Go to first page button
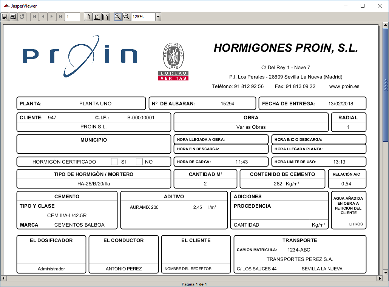This screenshot has width=389, height=287. (34, 17)
